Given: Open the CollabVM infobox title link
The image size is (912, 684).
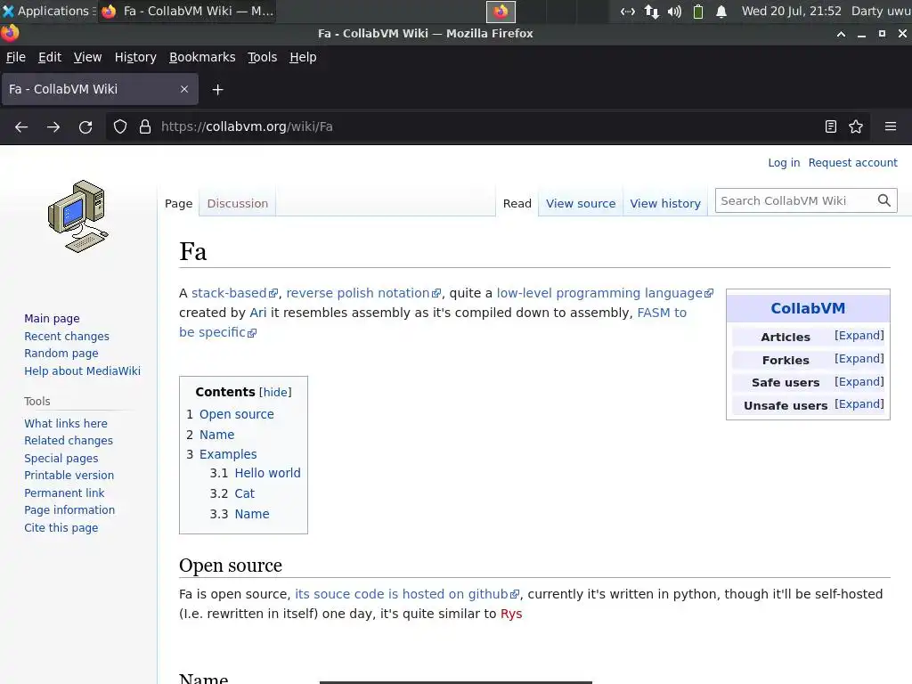Looking at the screenshot, I should [808, 308].
